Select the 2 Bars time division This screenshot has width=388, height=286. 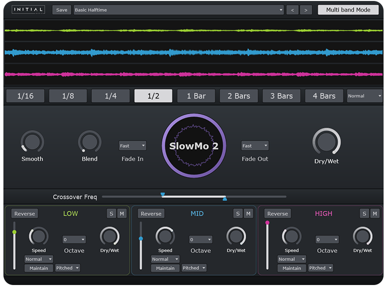(239, 96)
